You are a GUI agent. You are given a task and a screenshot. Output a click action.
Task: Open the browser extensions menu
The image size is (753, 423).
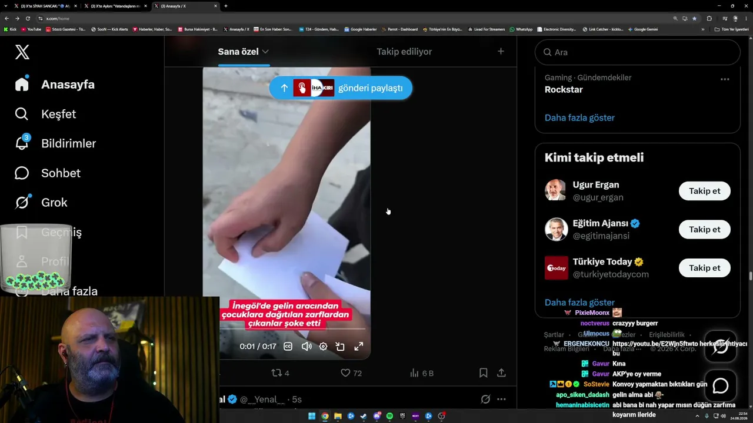click(x=709, y=18)
